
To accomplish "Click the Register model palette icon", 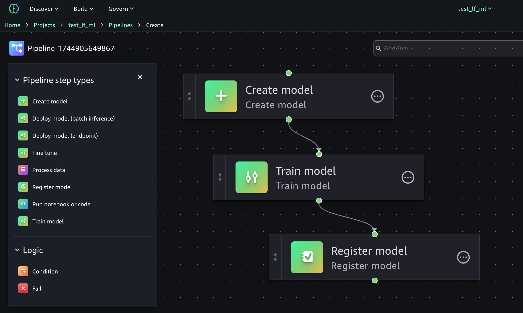I will 23,187.
